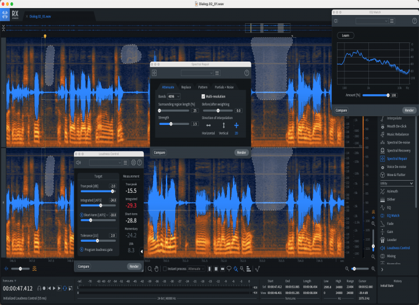
Task: Click Compare in Spectral Repair window
Action: click(x=159, y=152)
